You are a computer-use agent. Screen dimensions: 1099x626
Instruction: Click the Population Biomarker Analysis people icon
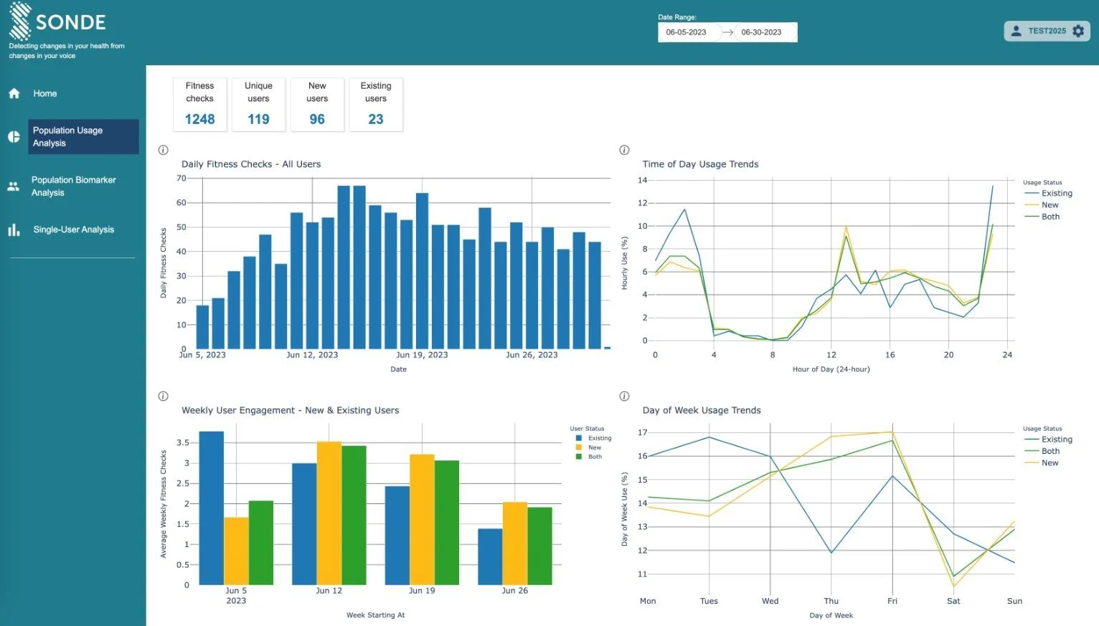tap(14, 186)
